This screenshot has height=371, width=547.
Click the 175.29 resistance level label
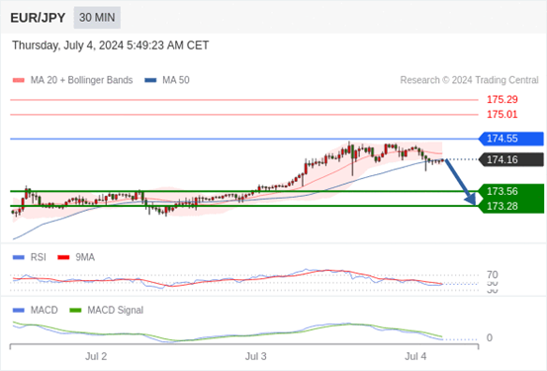pyautogui.click(x=502, y=100)
